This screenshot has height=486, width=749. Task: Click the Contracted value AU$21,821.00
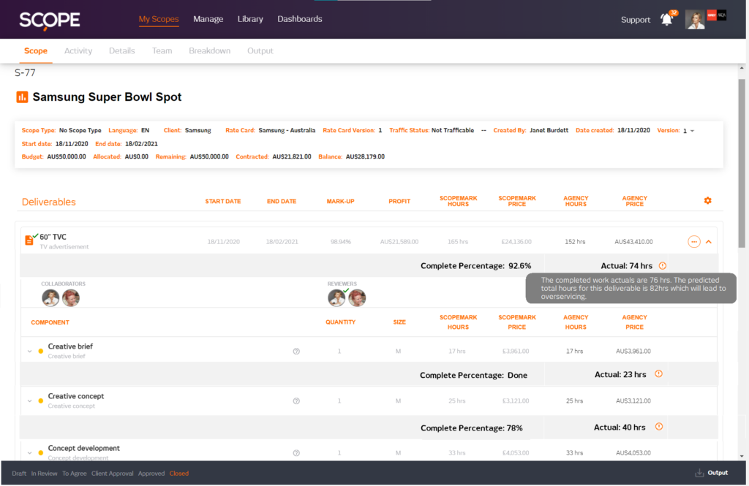point(292,156)
